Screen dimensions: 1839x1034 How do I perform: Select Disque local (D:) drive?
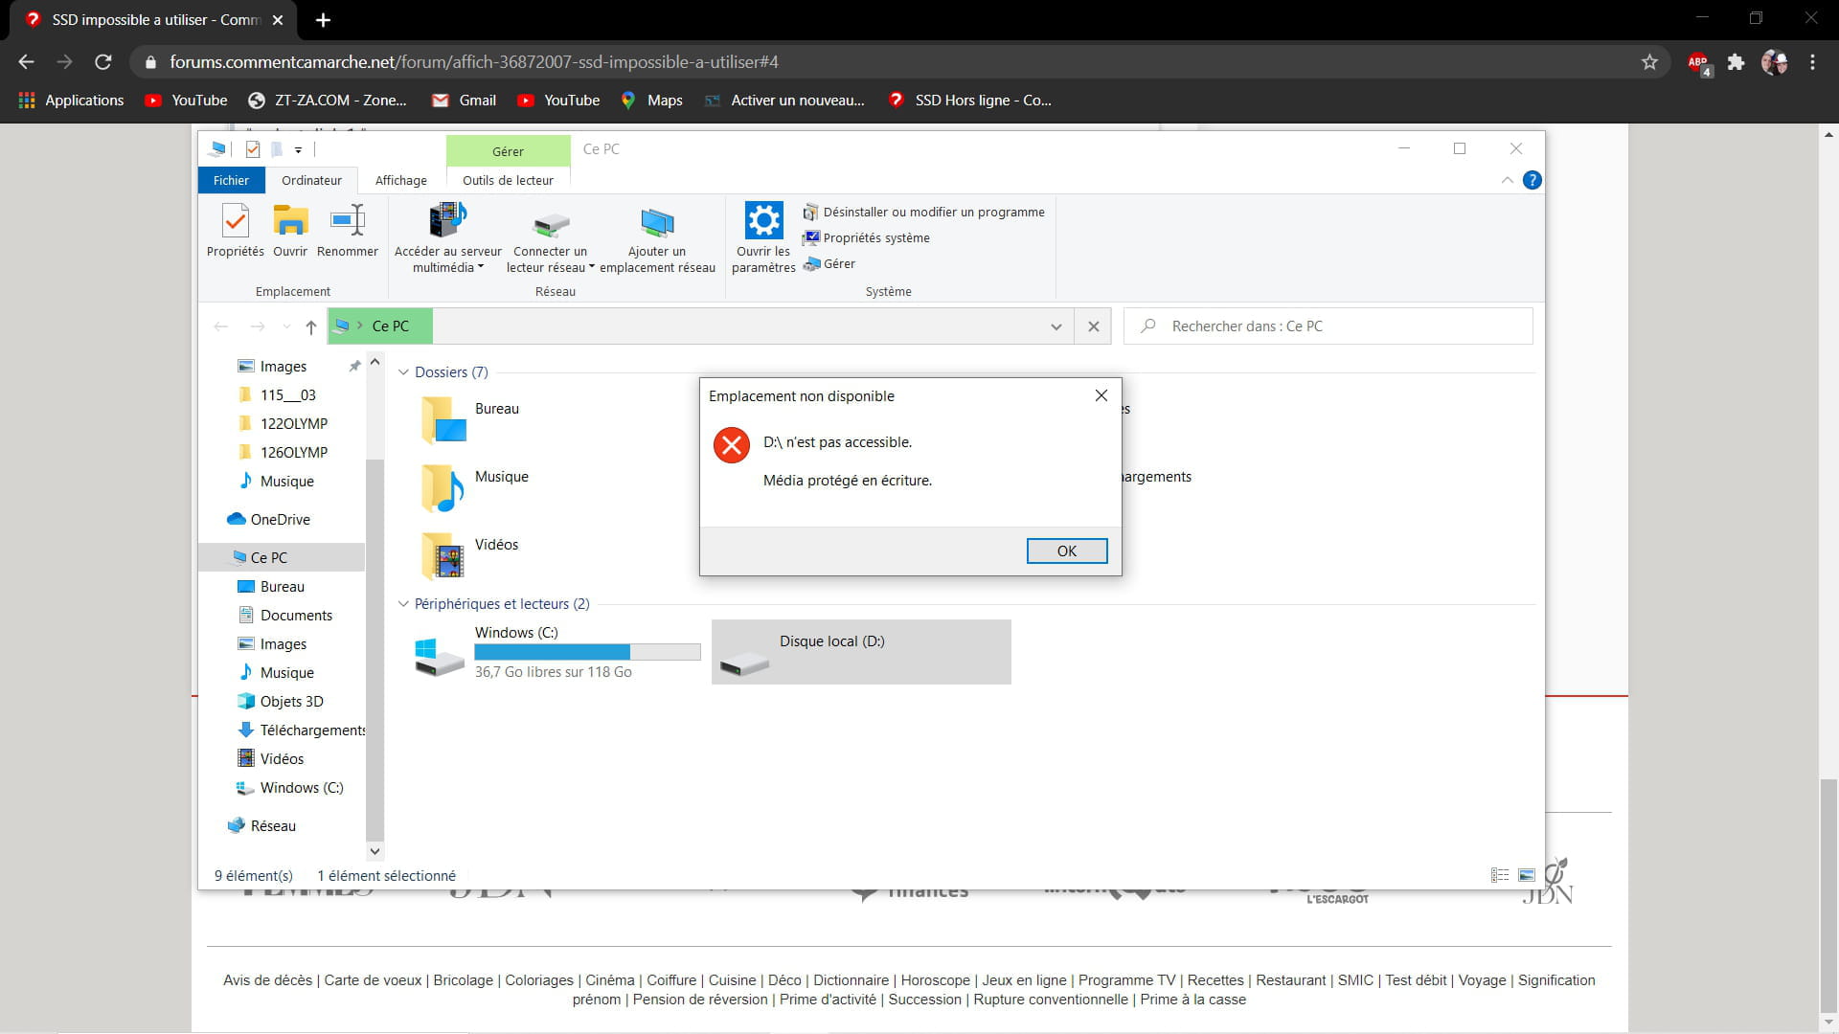[861, 651]
